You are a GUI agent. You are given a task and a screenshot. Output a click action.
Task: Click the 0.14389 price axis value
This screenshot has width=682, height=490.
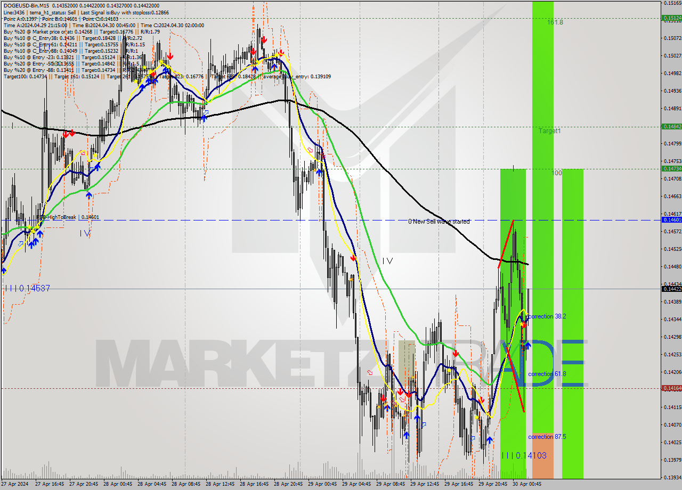[673, 301]
